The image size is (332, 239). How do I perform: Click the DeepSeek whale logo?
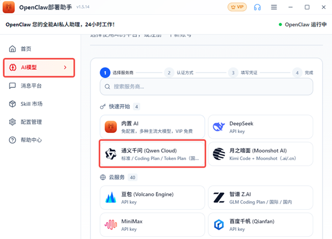coord(219,127)
